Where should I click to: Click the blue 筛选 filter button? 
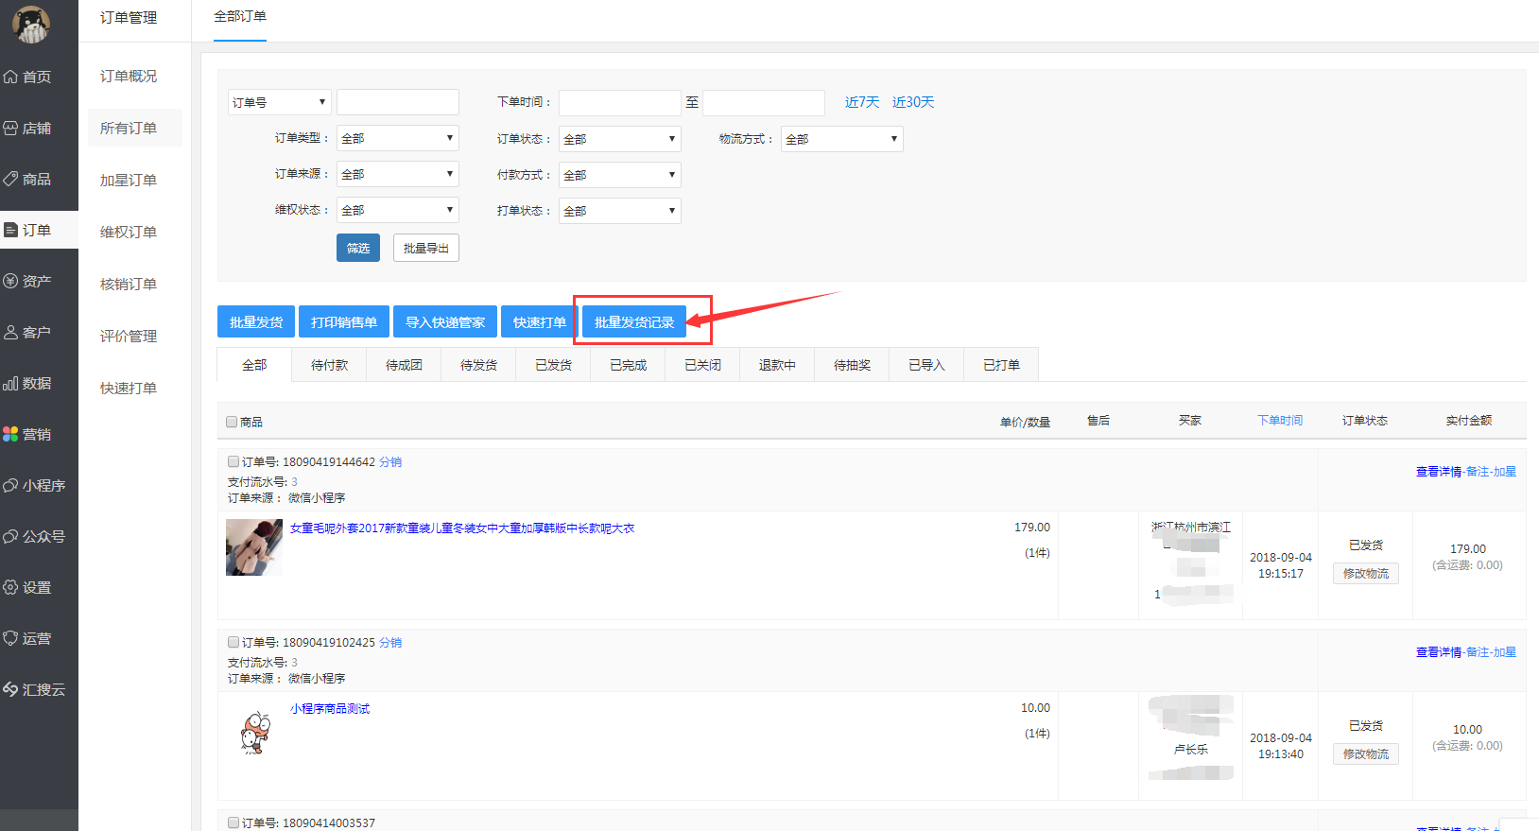click(x=357, y=248)
